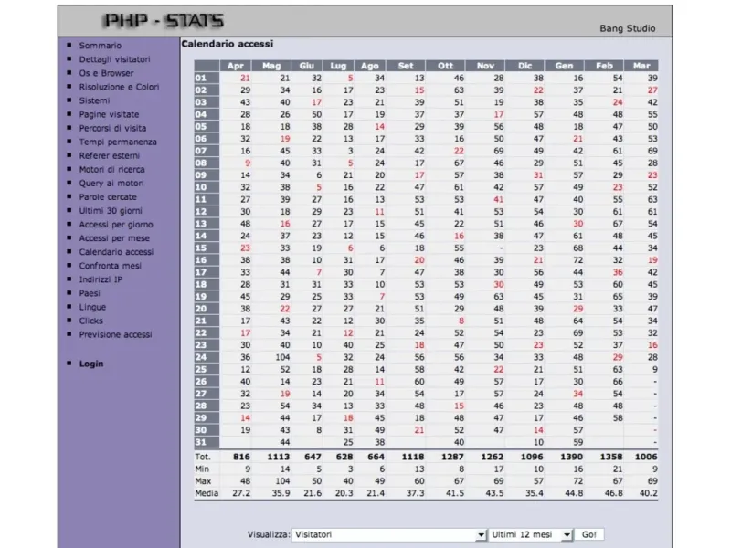
Task: Click total 1006 for Mar
Action: [x=646, y=458]
